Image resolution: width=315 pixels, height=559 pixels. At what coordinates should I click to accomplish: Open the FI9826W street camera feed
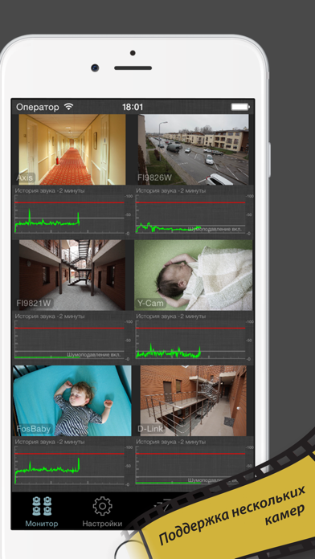(x=194, y=149)
